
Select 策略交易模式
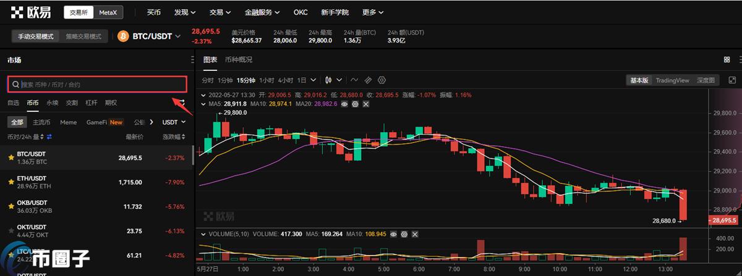(x=83, y=36)
